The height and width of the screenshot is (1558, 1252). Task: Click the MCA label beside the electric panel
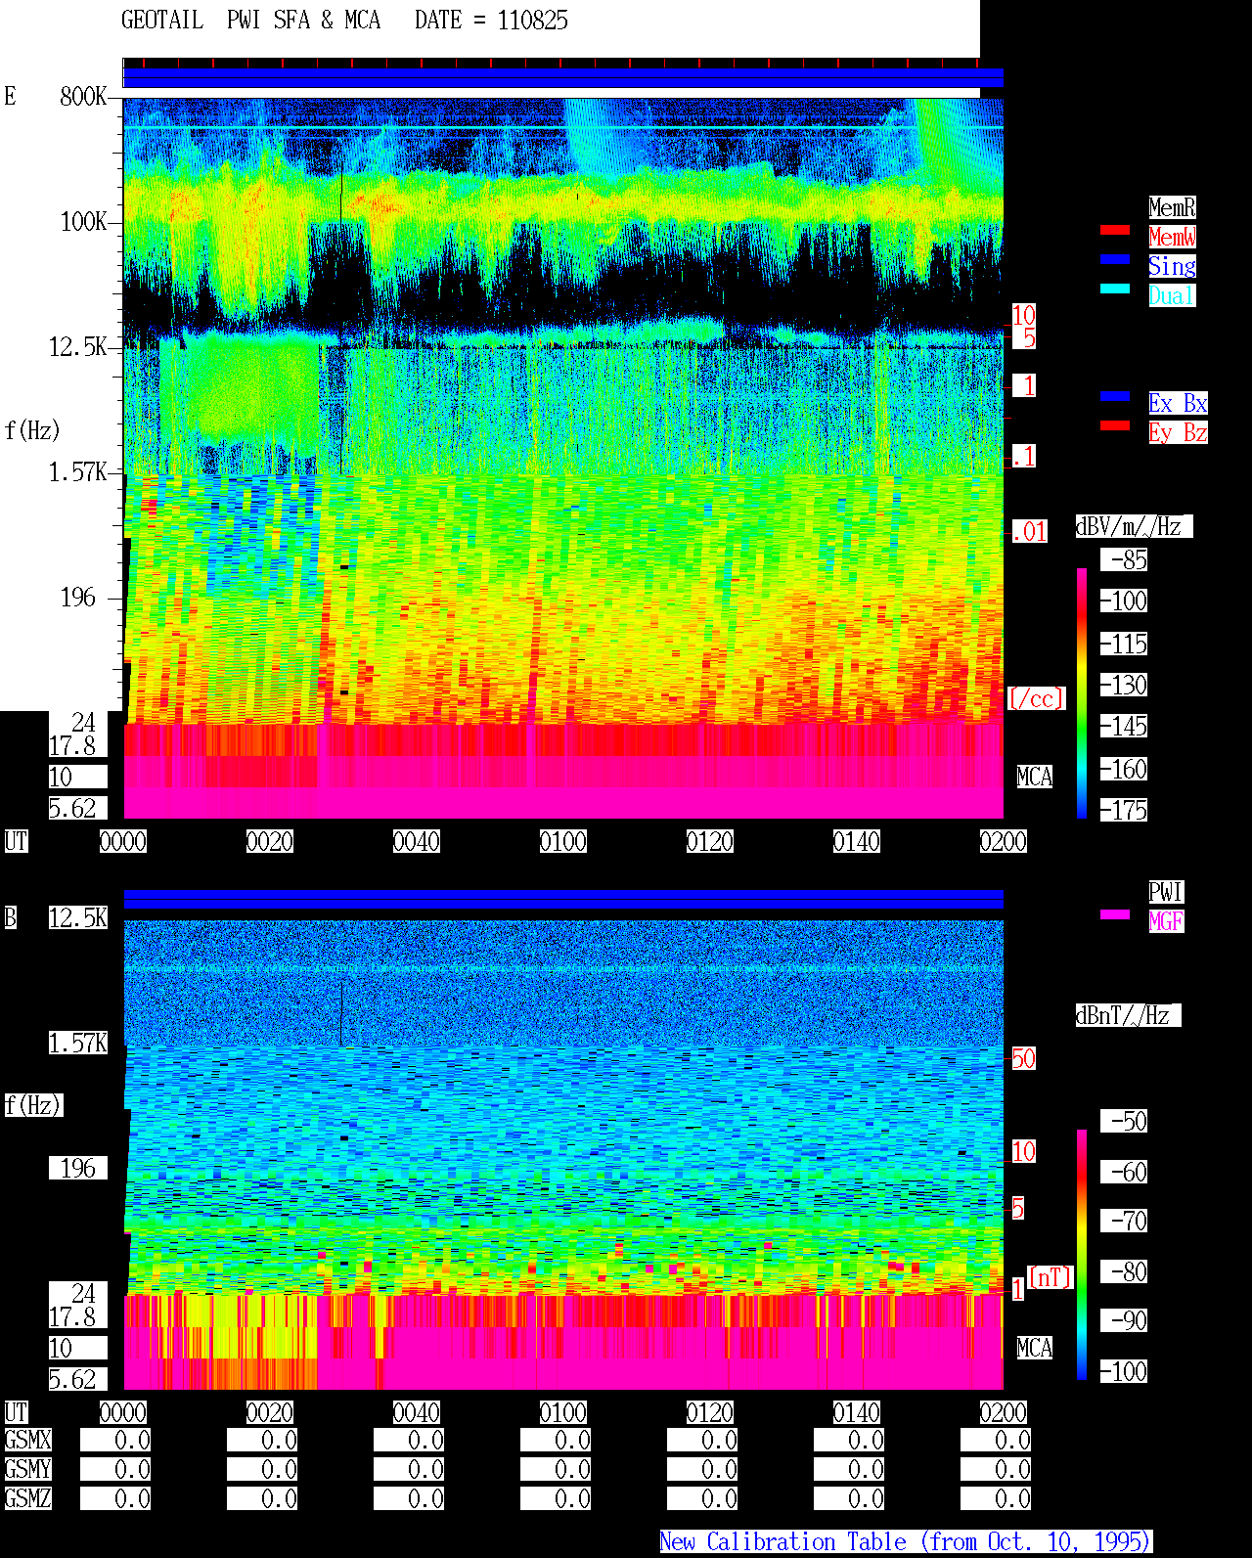click(x=1035, y=777)
